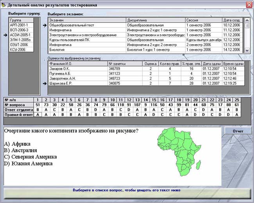Viewport: 254px width, 203px height.
Task: Click the Сессия column header
Action: click(204, 20)
